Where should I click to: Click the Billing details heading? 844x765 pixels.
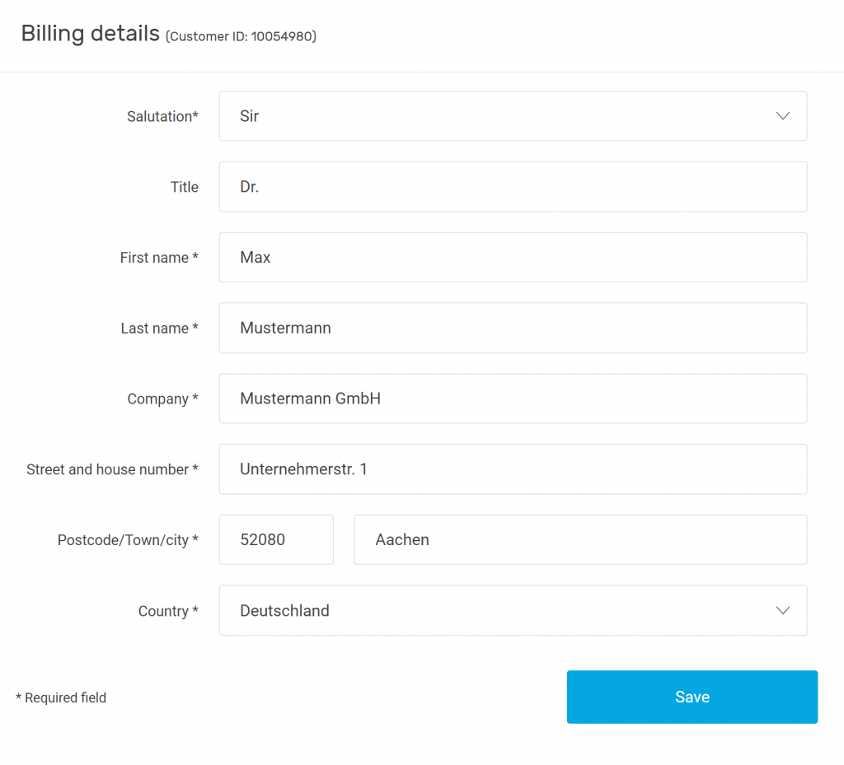click(x=91, y=34)
